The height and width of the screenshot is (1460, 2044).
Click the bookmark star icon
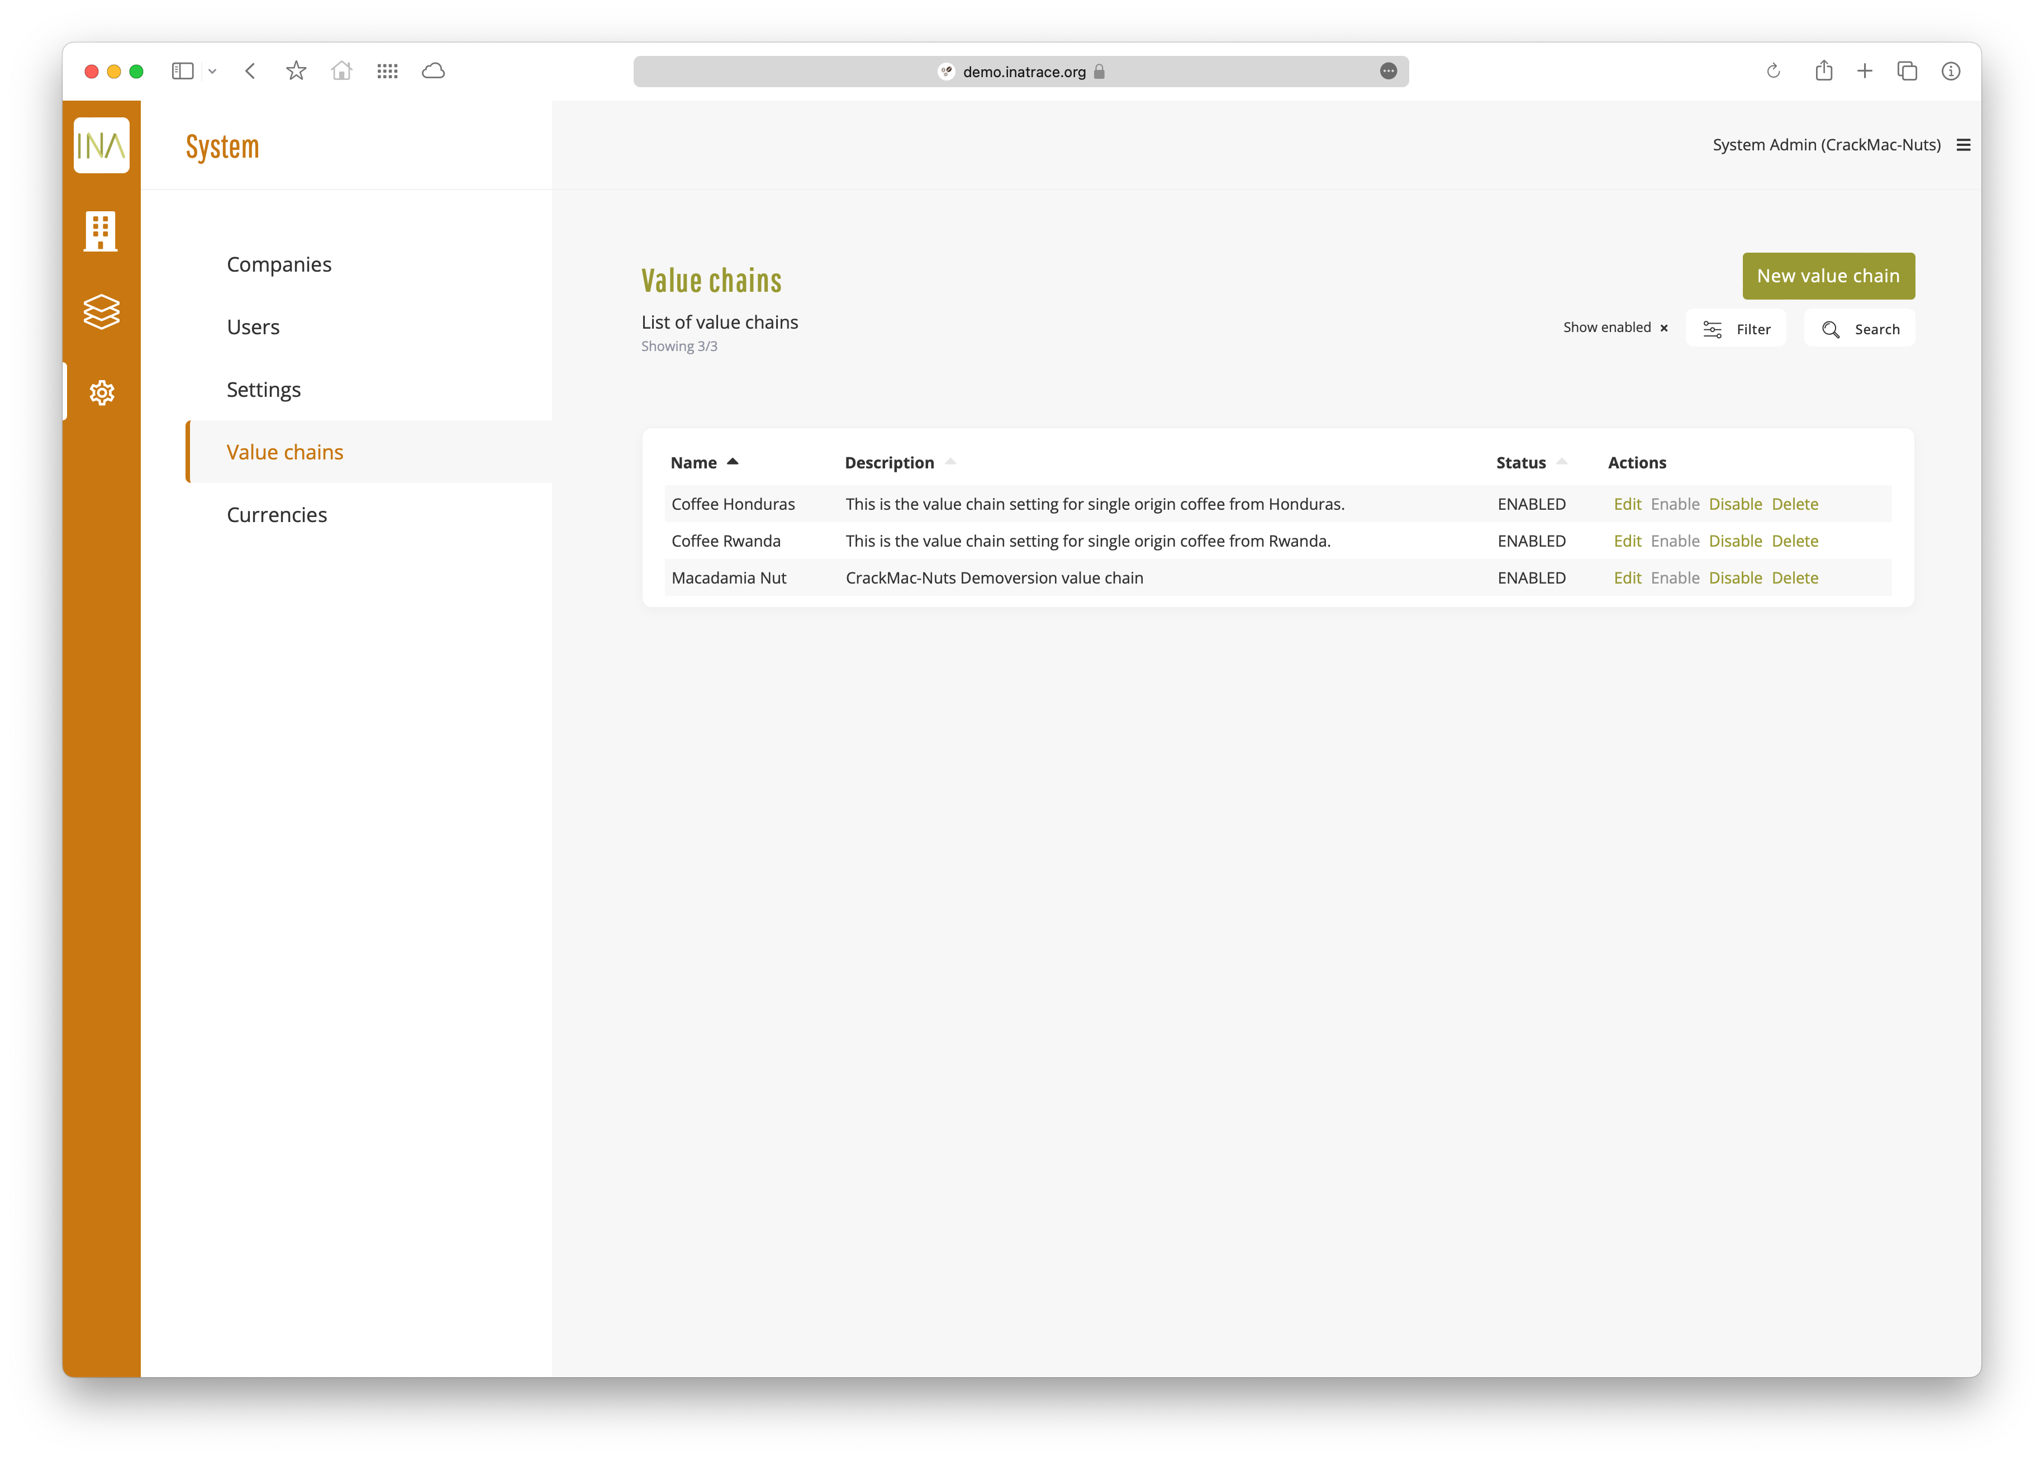coord(297,70)
